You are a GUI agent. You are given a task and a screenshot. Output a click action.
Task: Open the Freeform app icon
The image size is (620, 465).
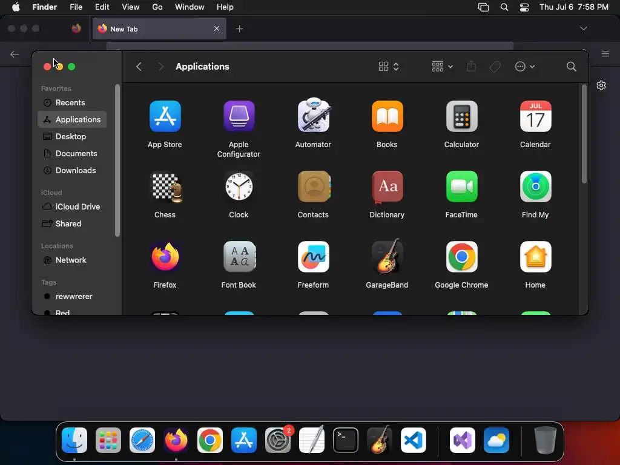[x=313, y=257]
